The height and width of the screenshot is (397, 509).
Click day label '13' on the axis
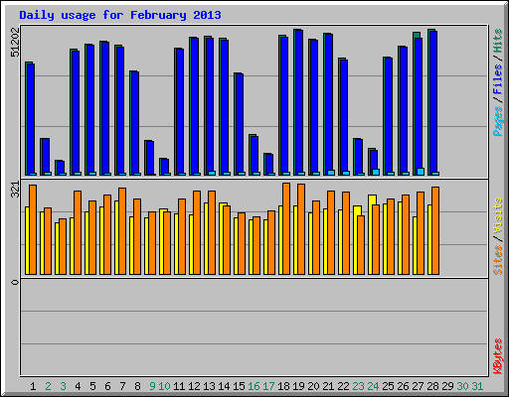(x=209, y=386)
